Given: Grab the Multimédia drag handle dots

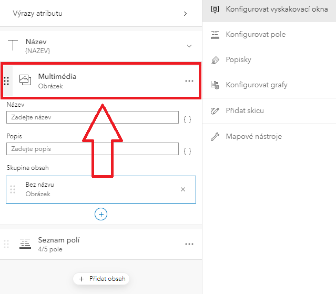Looking at the screenshot, I should pyautogui.click(x=6, y=81).
